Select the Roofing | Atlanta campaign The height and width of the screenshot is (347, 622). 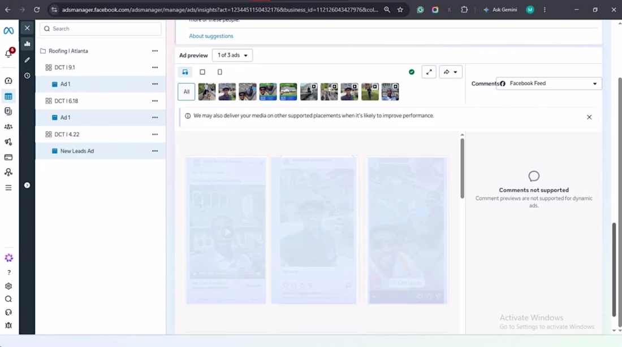pyautogui.click(x=68, y=51)
